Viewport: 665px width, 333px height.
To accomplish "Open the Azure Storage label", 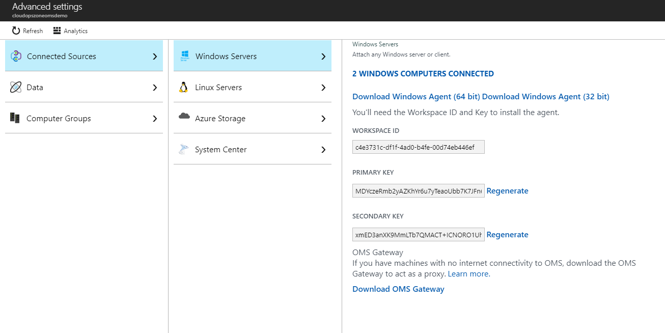I will click(x=220, y=119).
